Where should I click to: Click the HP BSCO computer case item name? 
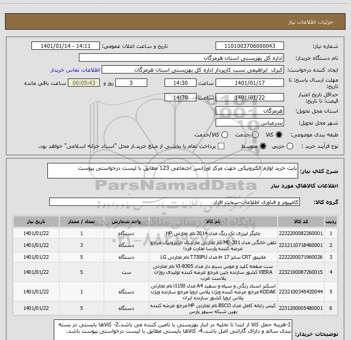click(213, 308)
